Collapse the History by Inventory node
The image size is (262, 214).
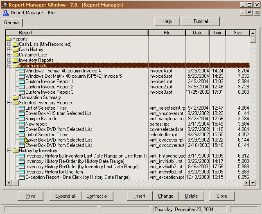pyautogui.click(x=9, y=151)
